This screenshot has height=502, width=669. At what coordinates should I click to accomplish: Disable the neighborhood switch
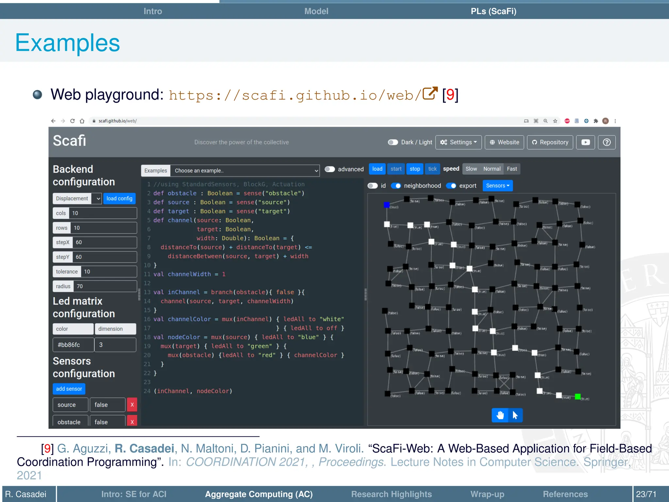pos(396,186)
